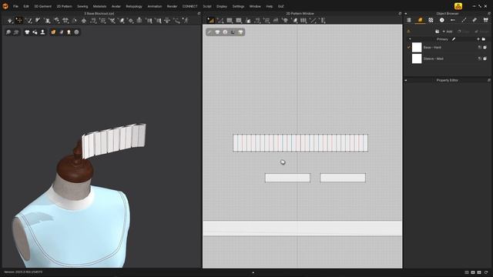
Task: Toggle garment display shirt icon in 3D view
Action: (27, 32)
